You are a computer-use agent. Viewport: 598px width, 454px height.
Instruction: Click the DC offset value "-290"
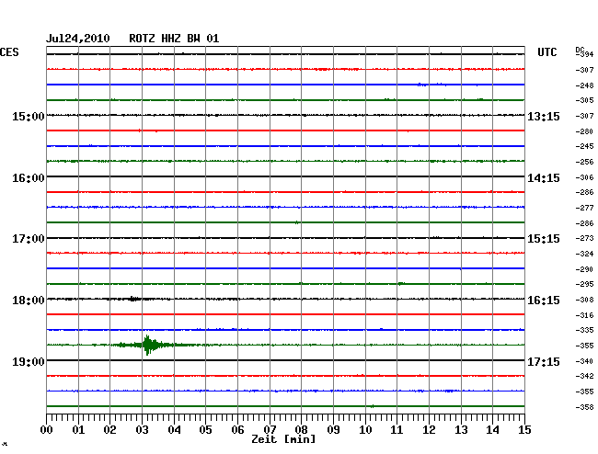pyautogui.click(x=584, y=269)
